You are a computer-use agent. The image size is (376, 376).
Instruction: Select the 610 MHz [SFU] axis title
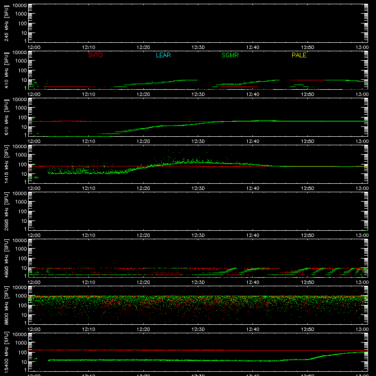pos(7,117)
